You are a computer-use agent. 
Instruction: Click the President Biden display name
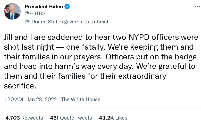click(x=44, y=7)
